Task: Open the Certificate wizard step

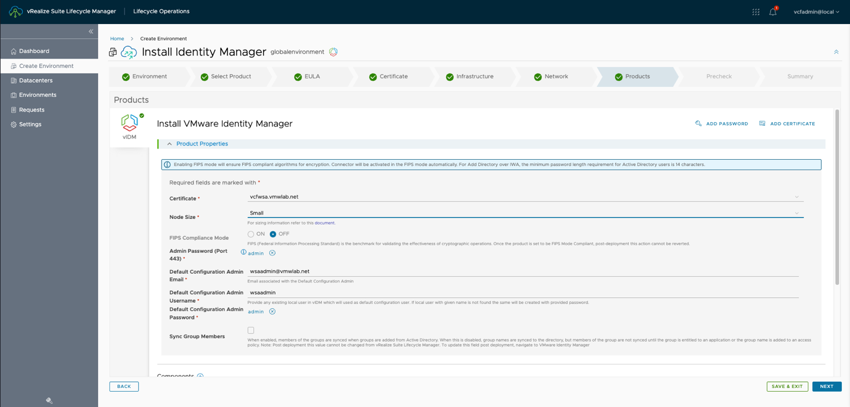Action: tap(388, 76)
